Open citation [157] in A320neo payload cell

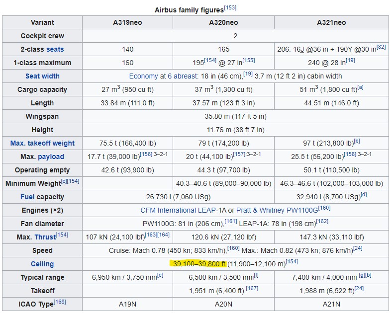(x=239, y=154)
